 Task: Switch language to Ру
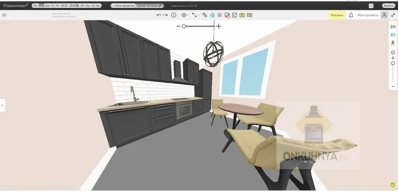41,5
